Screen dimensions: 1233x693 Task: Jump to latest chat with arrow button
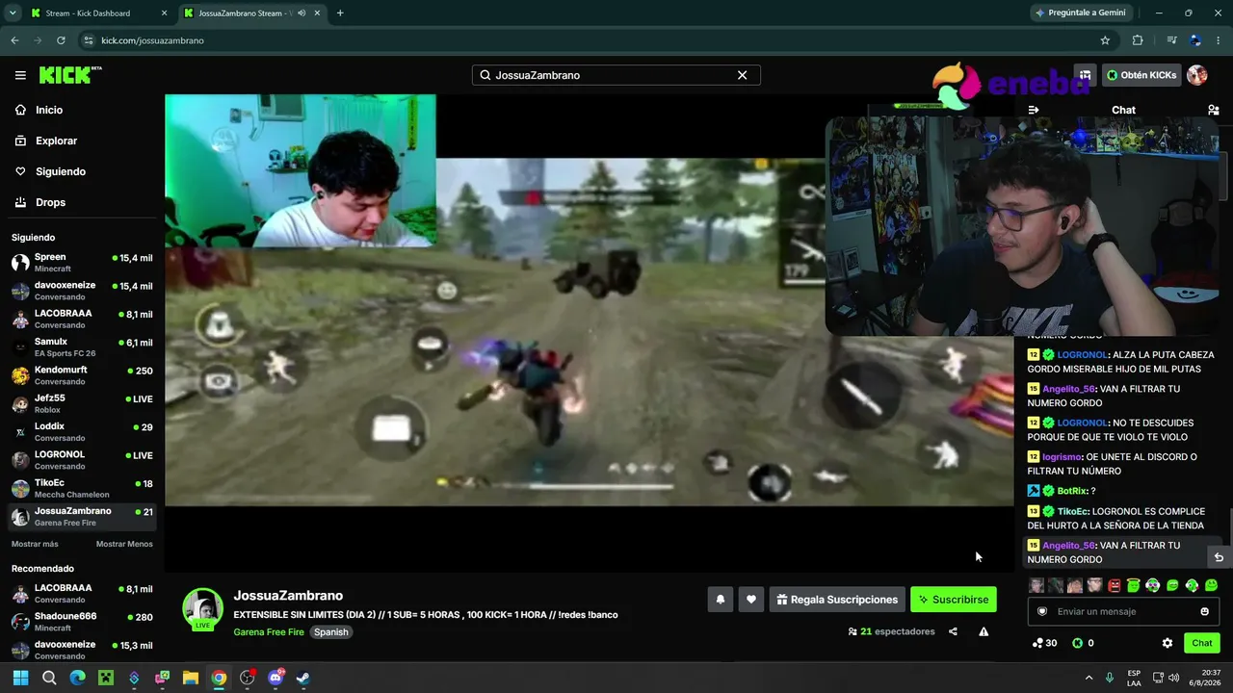click(x=1219, y=557)
